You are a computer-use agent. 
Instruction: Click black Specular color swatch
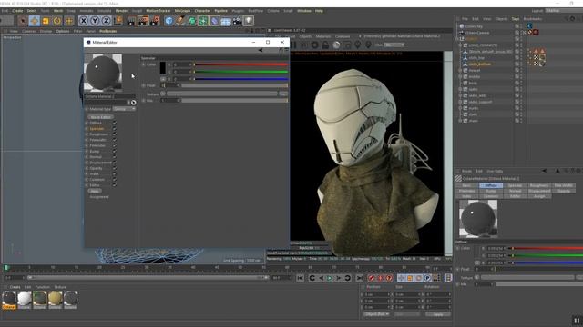coord(162,68)
